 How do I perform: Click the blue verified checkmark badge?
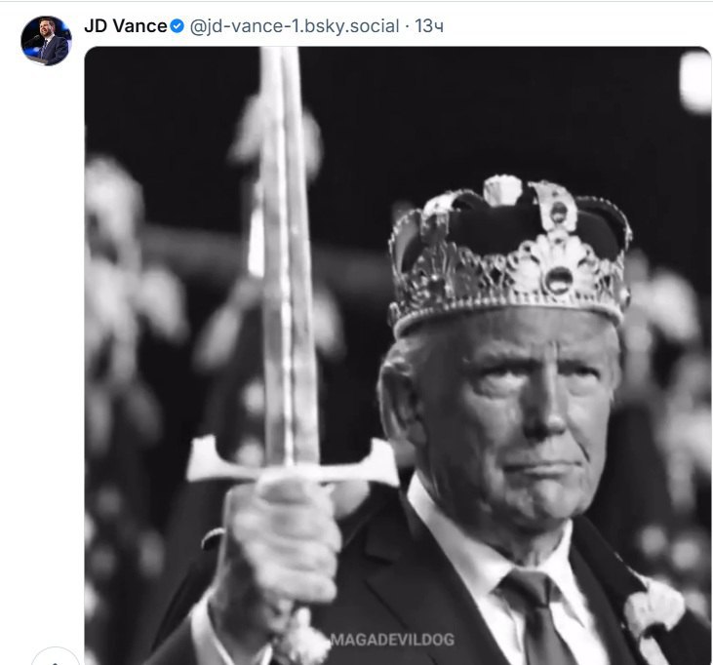point(177,26)
